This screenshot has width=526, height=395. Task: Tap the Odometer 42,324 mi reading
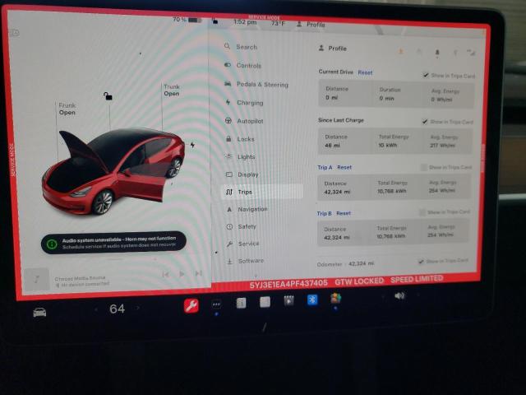[x=345, y=263]
